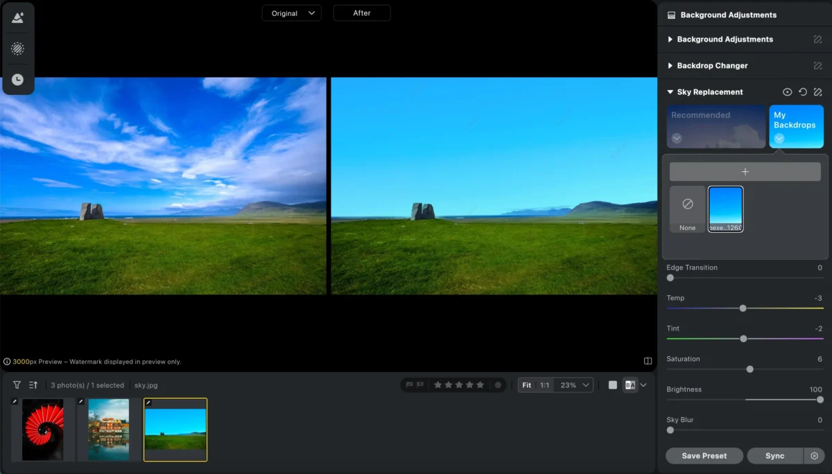Select the My Backdrops tab
This screenshot has height=474, width=832.
796,126
